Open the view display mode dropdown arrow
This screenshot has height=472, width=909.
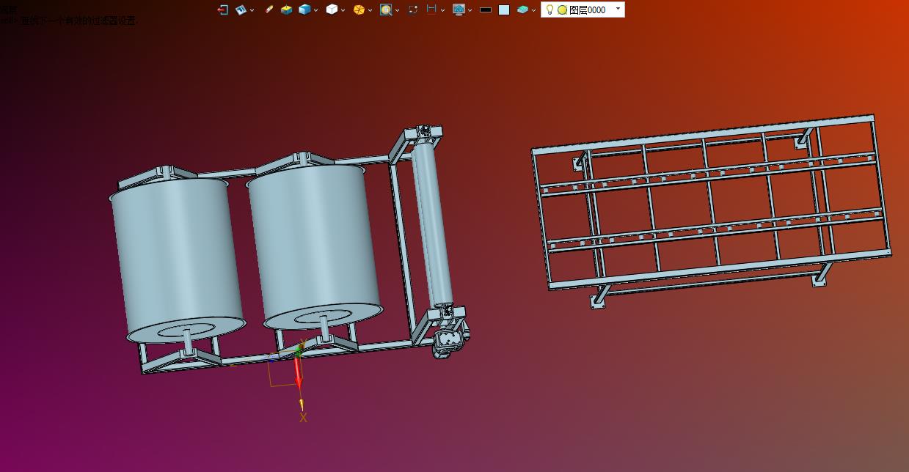click(252, 10)
